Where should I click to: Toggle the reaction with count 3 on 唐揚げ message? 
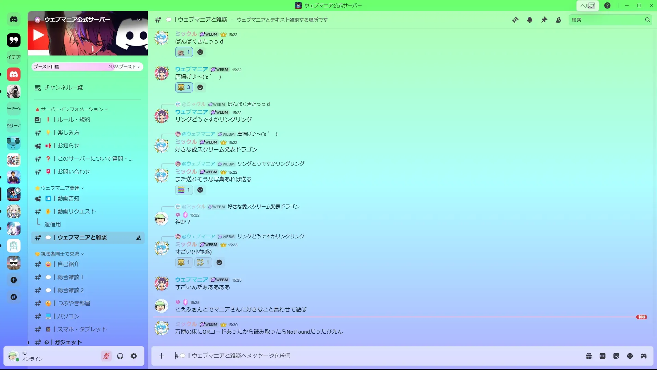(x=184, y=87)
